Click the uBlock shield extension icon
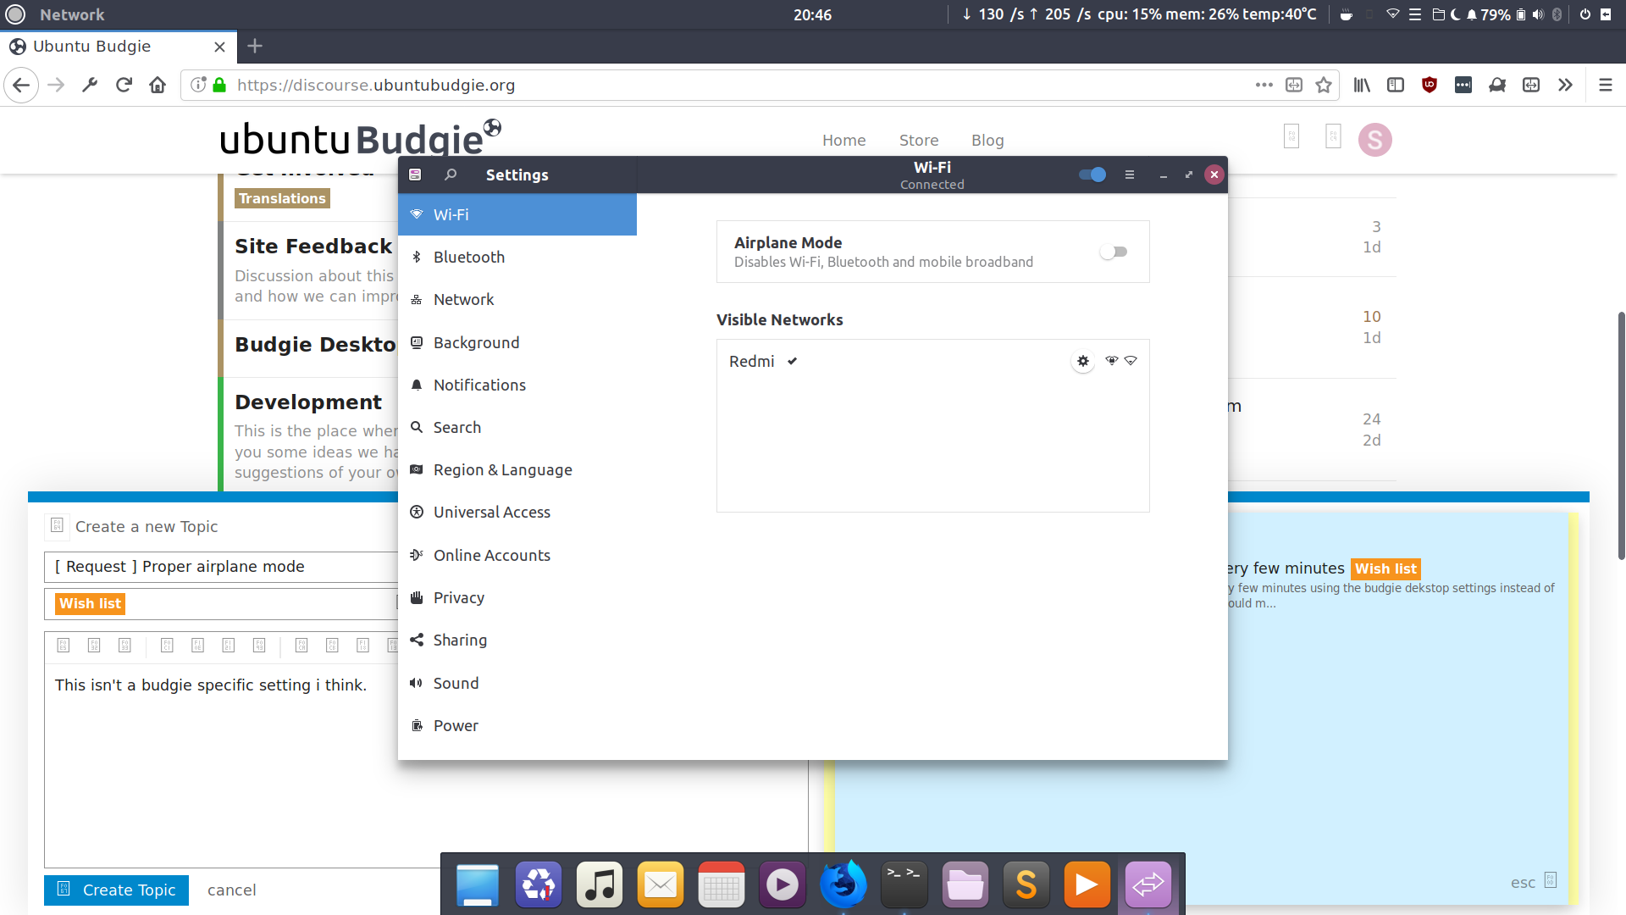 click(x=1430, y=85)
